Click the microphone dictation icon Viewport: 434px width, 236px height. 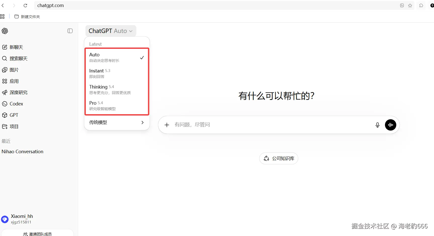377,125
